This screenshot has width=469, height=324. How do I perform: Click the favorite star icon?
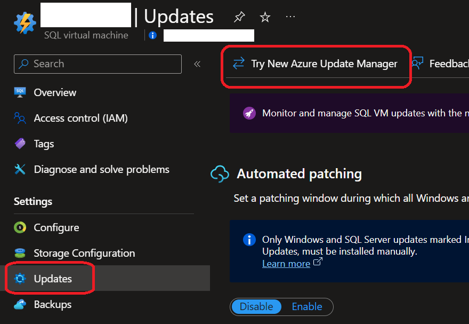[265, 17]
